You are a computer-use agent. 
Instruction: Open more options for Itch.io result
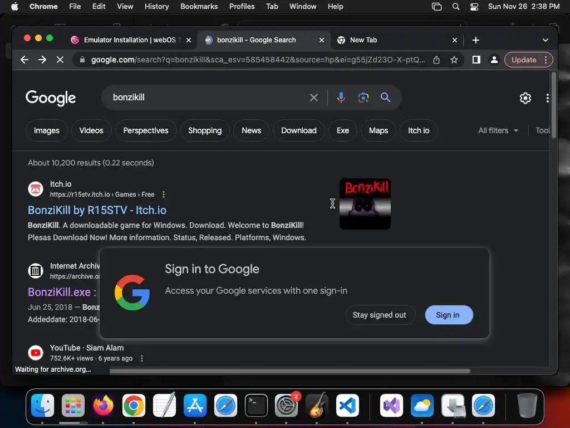(164, 194)
